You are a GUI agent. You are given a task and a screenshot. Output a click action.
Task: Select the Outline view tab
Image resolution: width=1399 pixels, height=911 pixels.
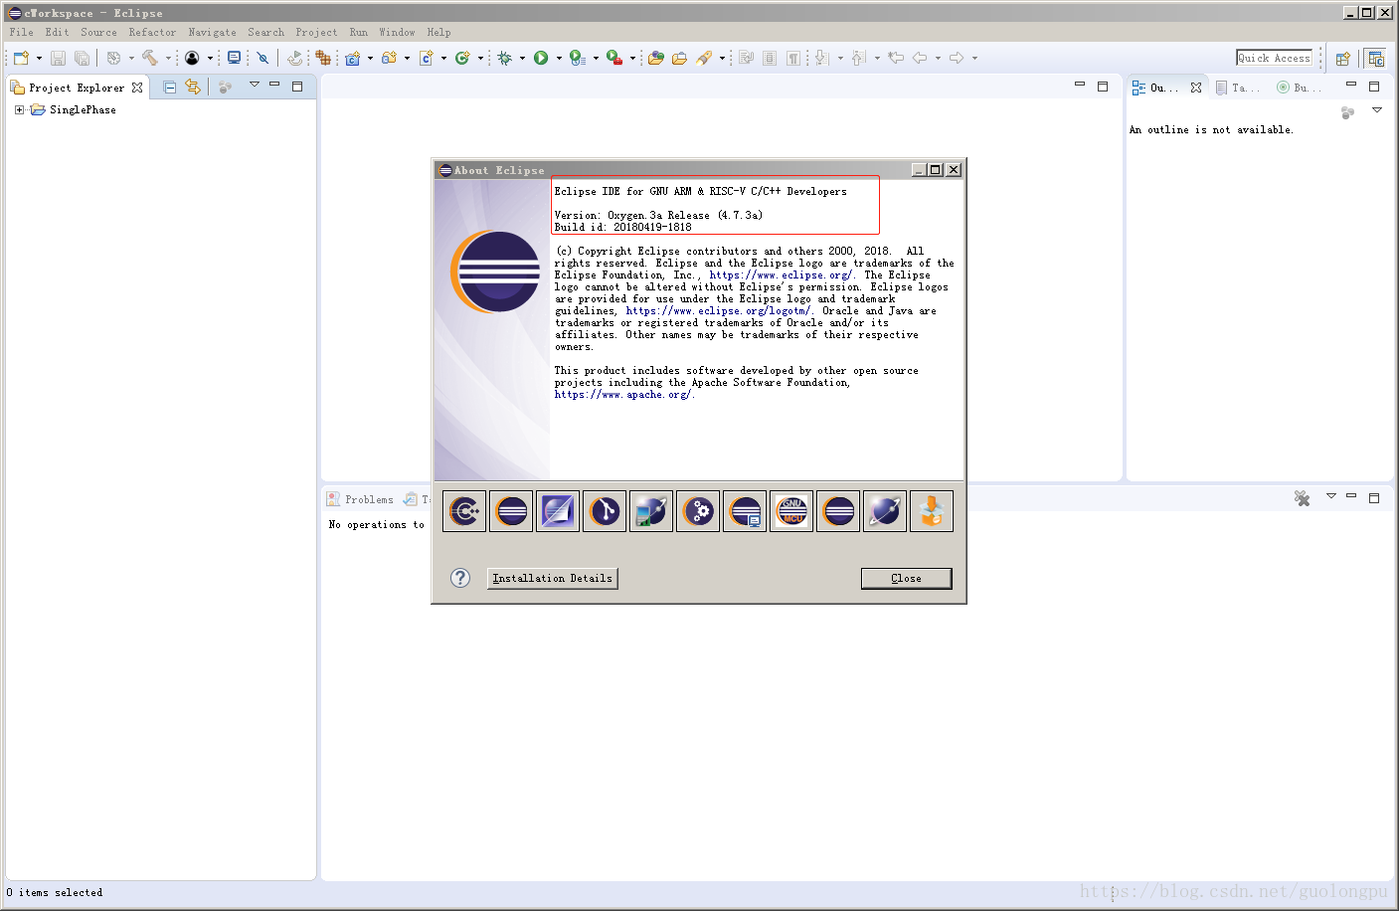click(1166, 88)
